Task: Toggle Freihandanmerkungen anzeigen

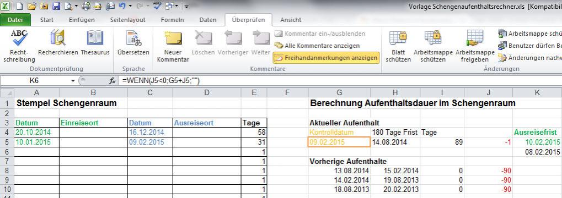Action: pos(326,58)
